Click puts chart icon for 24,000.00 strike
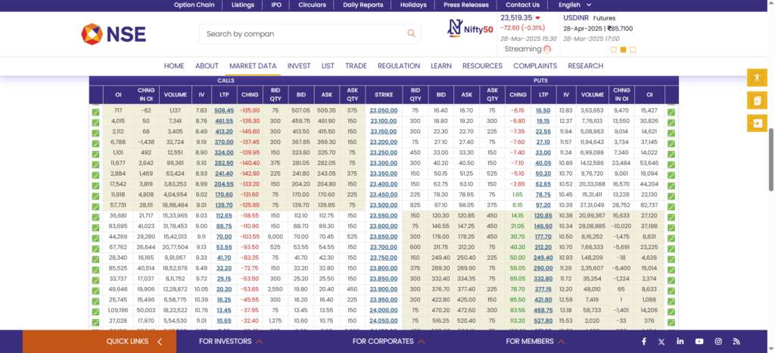This screenshot has height=353, width=775. pyautogui.click(x=671, y=312)
